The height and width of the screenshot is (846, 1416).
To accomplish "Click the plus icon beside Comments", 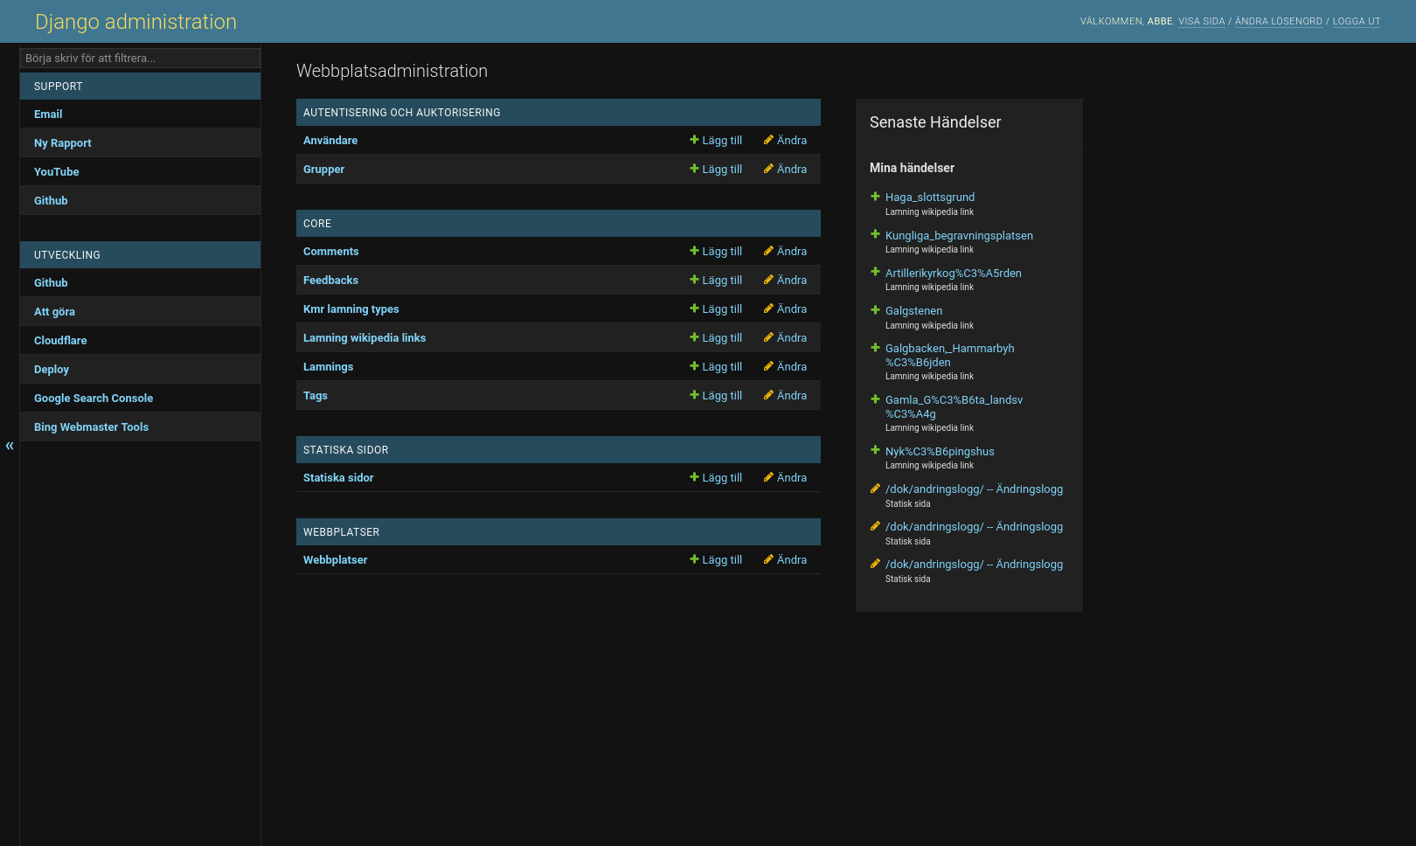I will click(693, 251).
